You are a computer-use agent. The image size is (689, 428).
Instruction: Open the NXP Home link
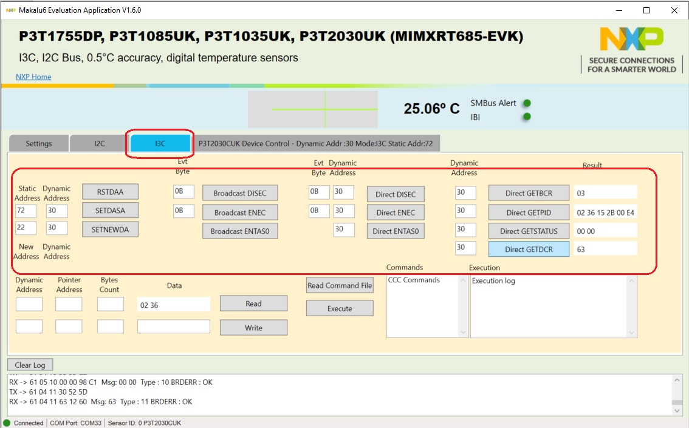point(33,76)
